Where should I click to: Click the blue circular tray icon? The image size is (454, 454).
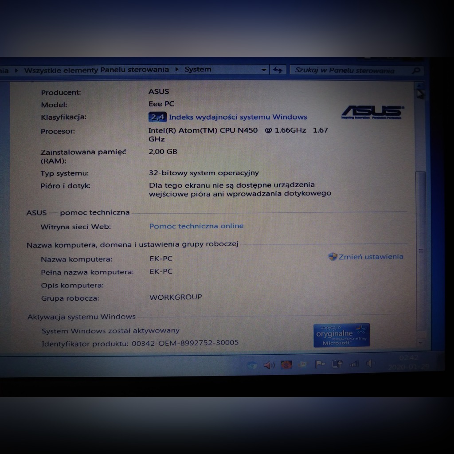click(252, 366)
